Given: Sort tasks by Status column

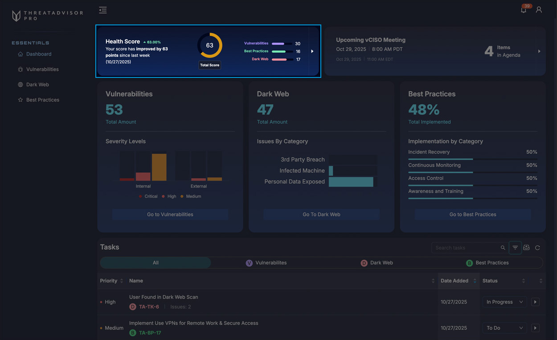Looking at the screenshot, I should 523,281.
